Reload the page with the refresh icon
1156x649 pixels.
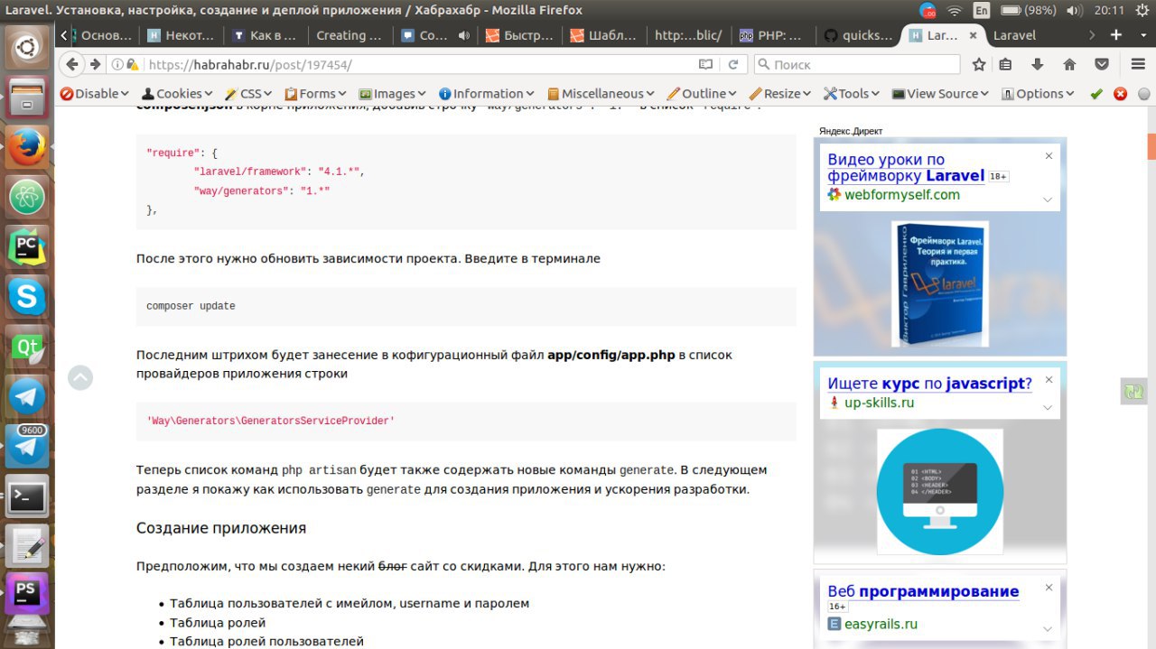tap(733, 64)
